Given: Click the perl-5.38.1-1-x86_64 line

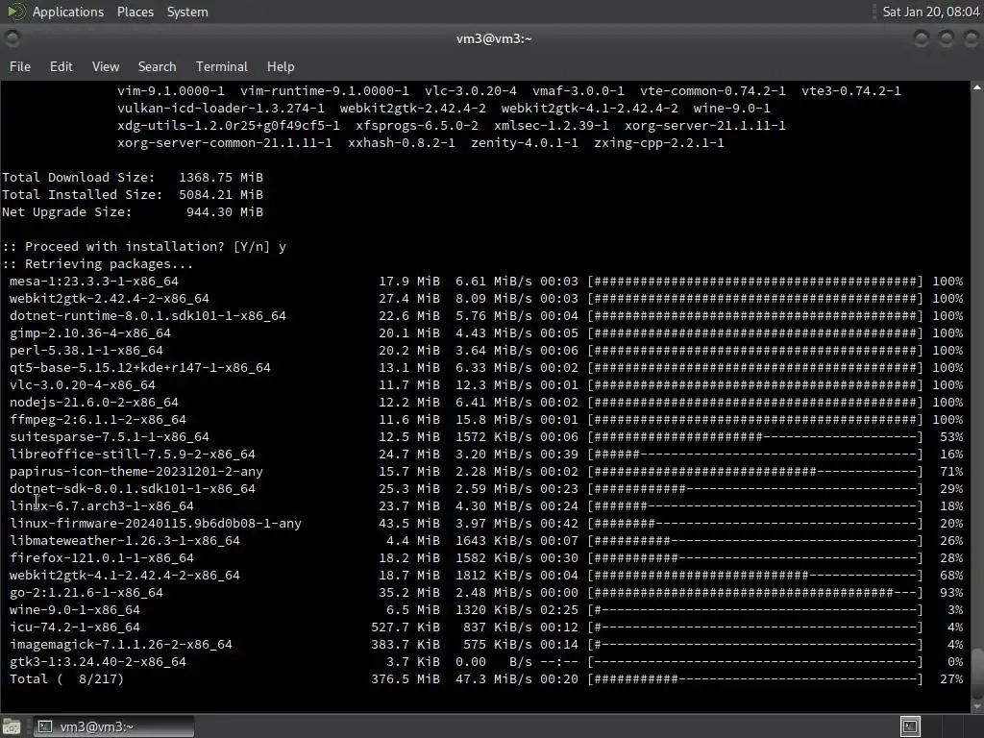Looking at the screenshot, I should pyautogui.click(x=486, y=350).
